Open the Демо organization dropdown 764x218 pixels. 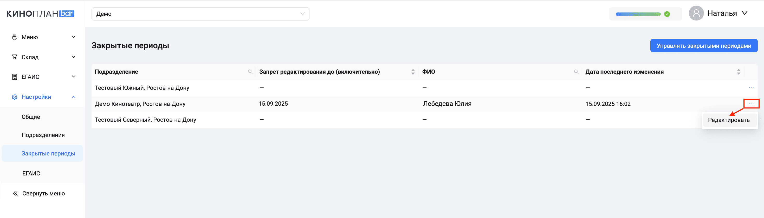200,14
